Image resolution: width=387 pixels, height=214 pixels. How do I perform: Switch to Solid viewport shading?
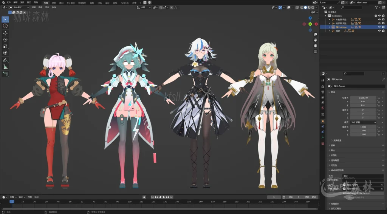pyautogui.click(x=305, y=8)
